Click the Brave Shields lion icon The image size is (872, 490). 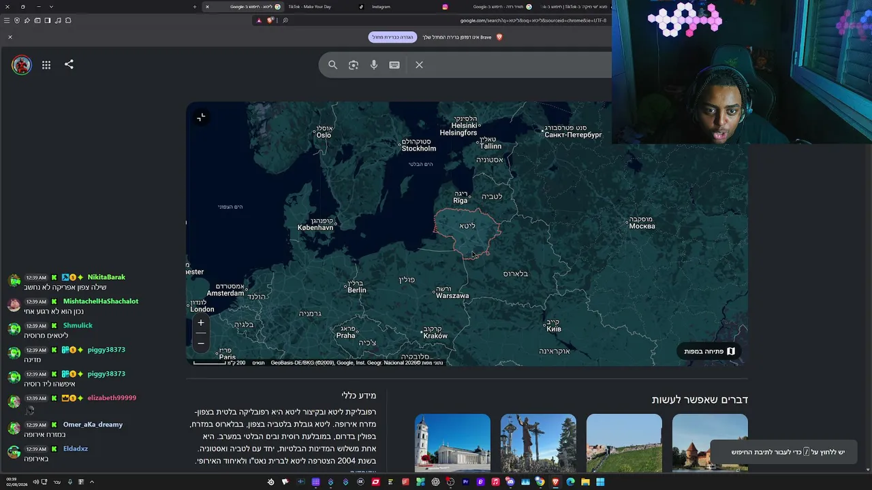(x=270, y=20)
